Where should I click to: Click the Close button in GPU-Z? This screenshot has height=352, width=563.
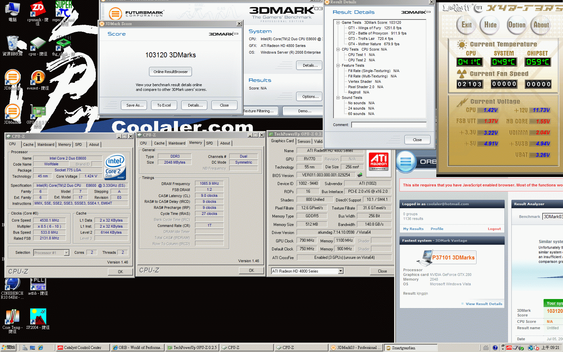pyautogui.click(x=382, y=271)
